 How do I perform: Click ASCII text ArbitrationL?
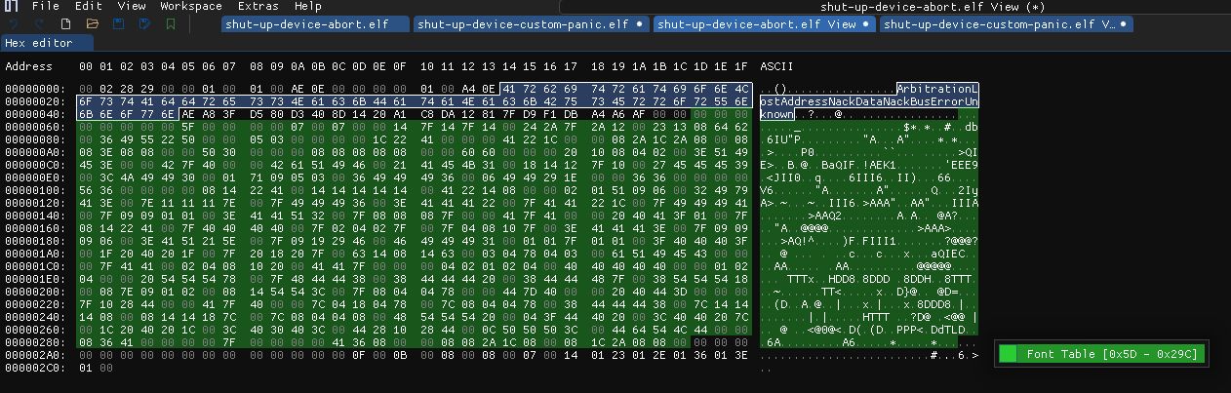click(x=937, y=90)
